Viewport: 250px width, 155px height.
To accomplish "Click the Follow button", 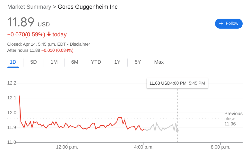I will (228, 23).
